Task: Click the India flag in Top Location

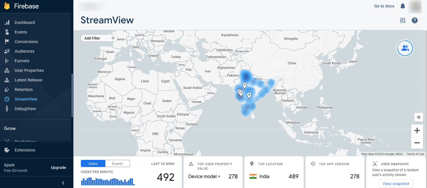Action: pyautogui.click(x=253, y=176)
